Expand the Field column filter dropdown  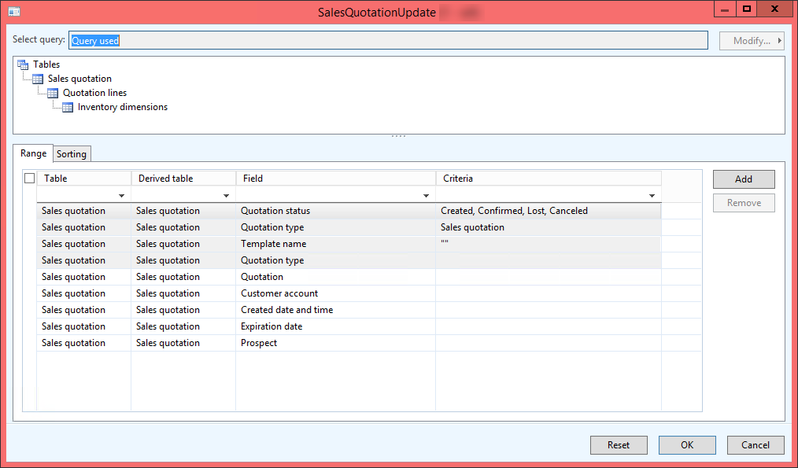[426, 195]
